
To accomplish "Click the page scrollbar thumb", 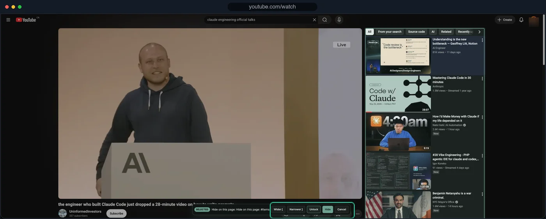I will pos(544,40).
